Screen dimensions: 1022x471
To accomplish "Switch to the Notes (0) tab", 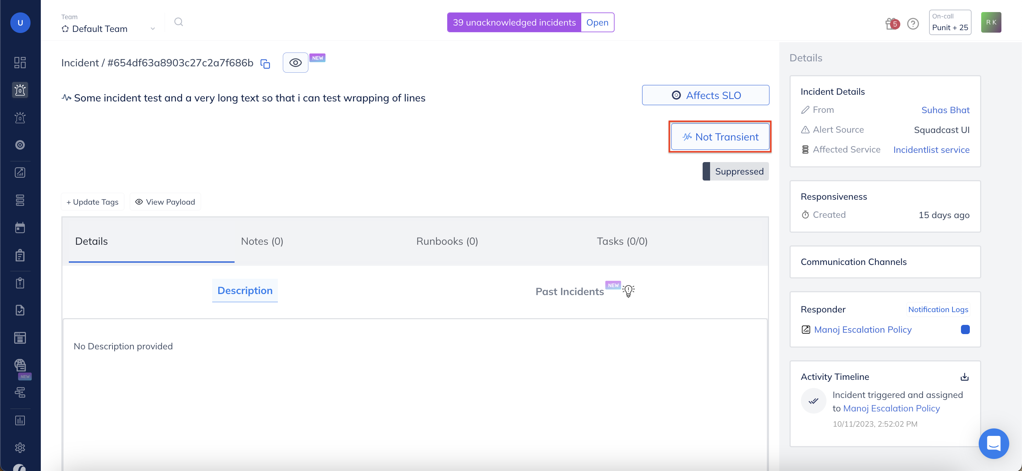I will 262,241.
